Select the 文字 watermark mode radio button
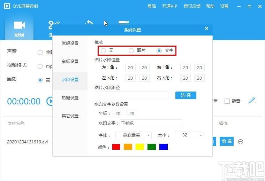Screen dimensions: 265x181 (x=159, y=51)
